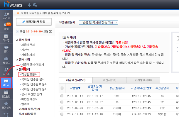Sort by 사업자(주민)번호 column header
Screen dimensions: 179x117
click(x=141, y=88)
